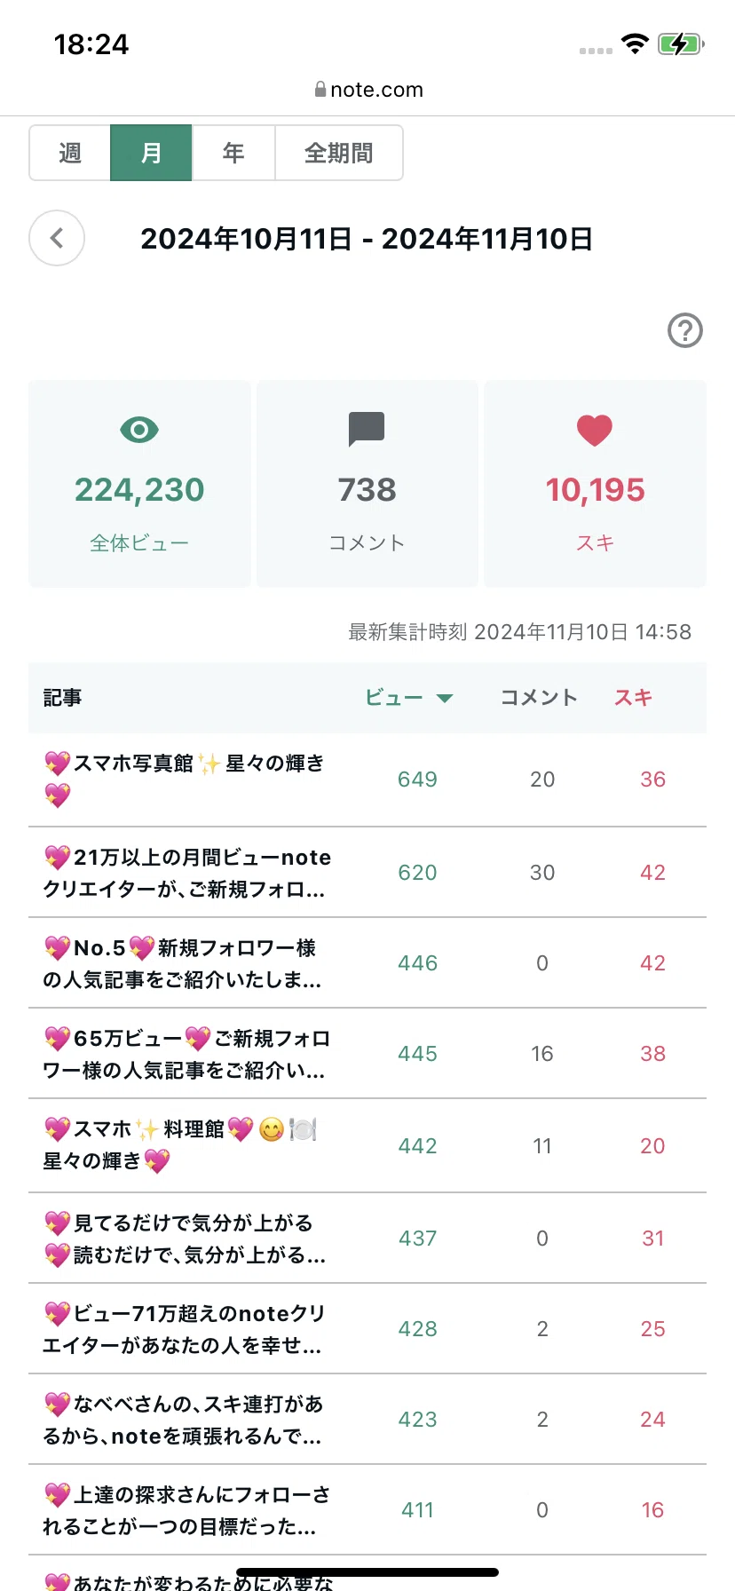Screen dimensions: 735x1591
Task: Tap the battery charging status icon
Action: [x=681, y=44]
